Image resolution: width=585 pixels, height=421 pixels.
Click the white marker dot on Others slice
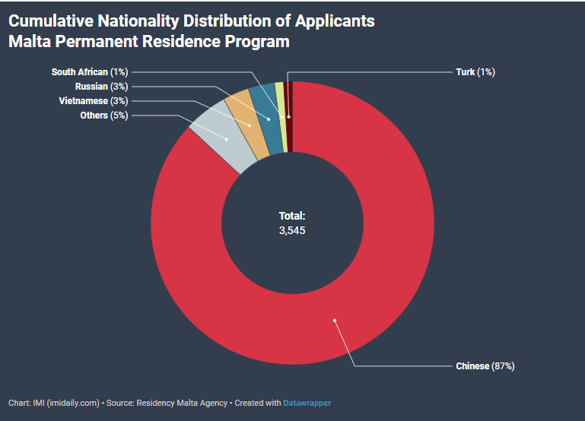point(227,139)
